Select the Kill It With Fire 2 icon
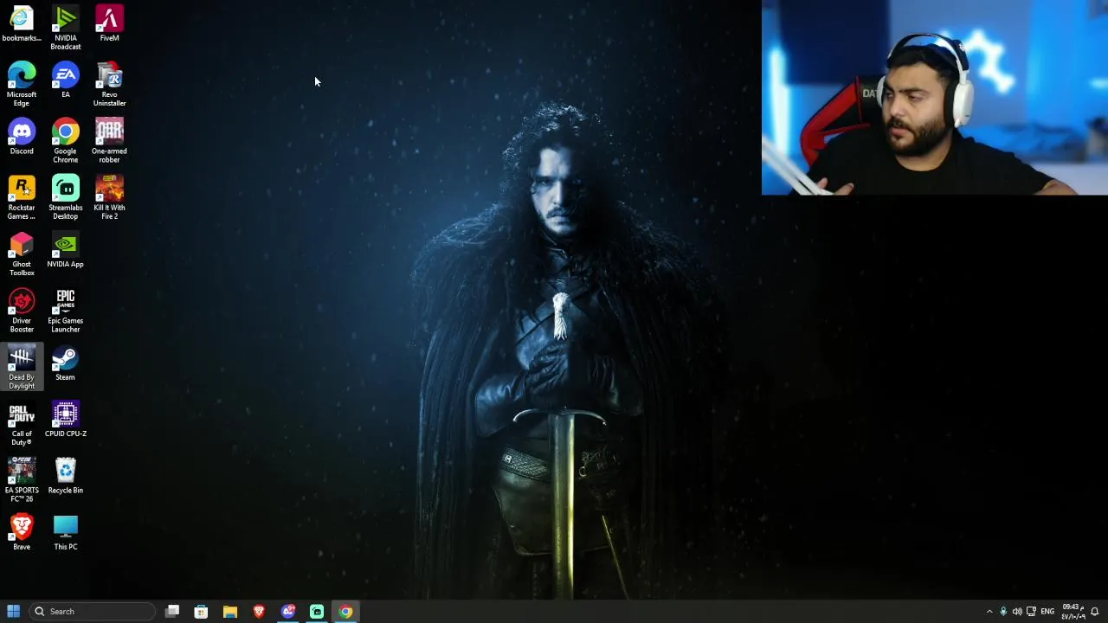Screen dimensions: 1108x623 pyautogui.click(x=109, y=198)
